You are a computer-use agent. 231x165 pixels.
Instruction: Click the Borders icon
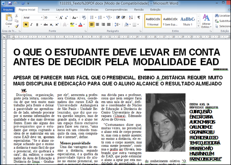point(134,24)
